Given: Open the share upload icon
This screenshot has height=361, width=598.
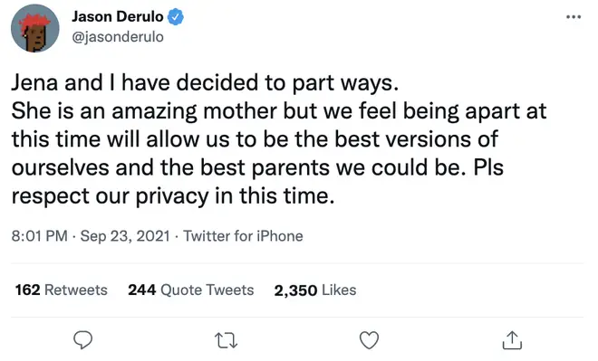Looking at the screenshot, I should coord(512,339).
